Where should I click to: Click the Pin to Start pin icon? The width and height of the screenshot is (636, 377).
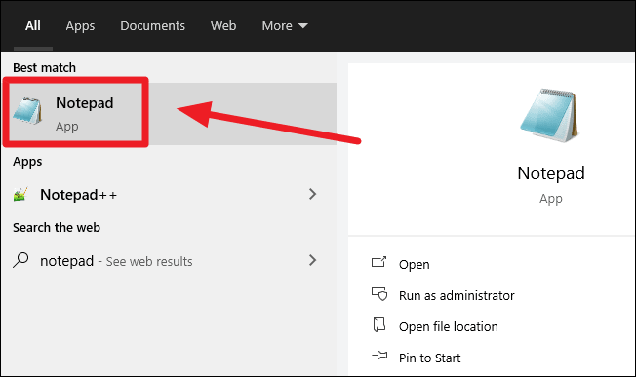(x=379, y=356)
